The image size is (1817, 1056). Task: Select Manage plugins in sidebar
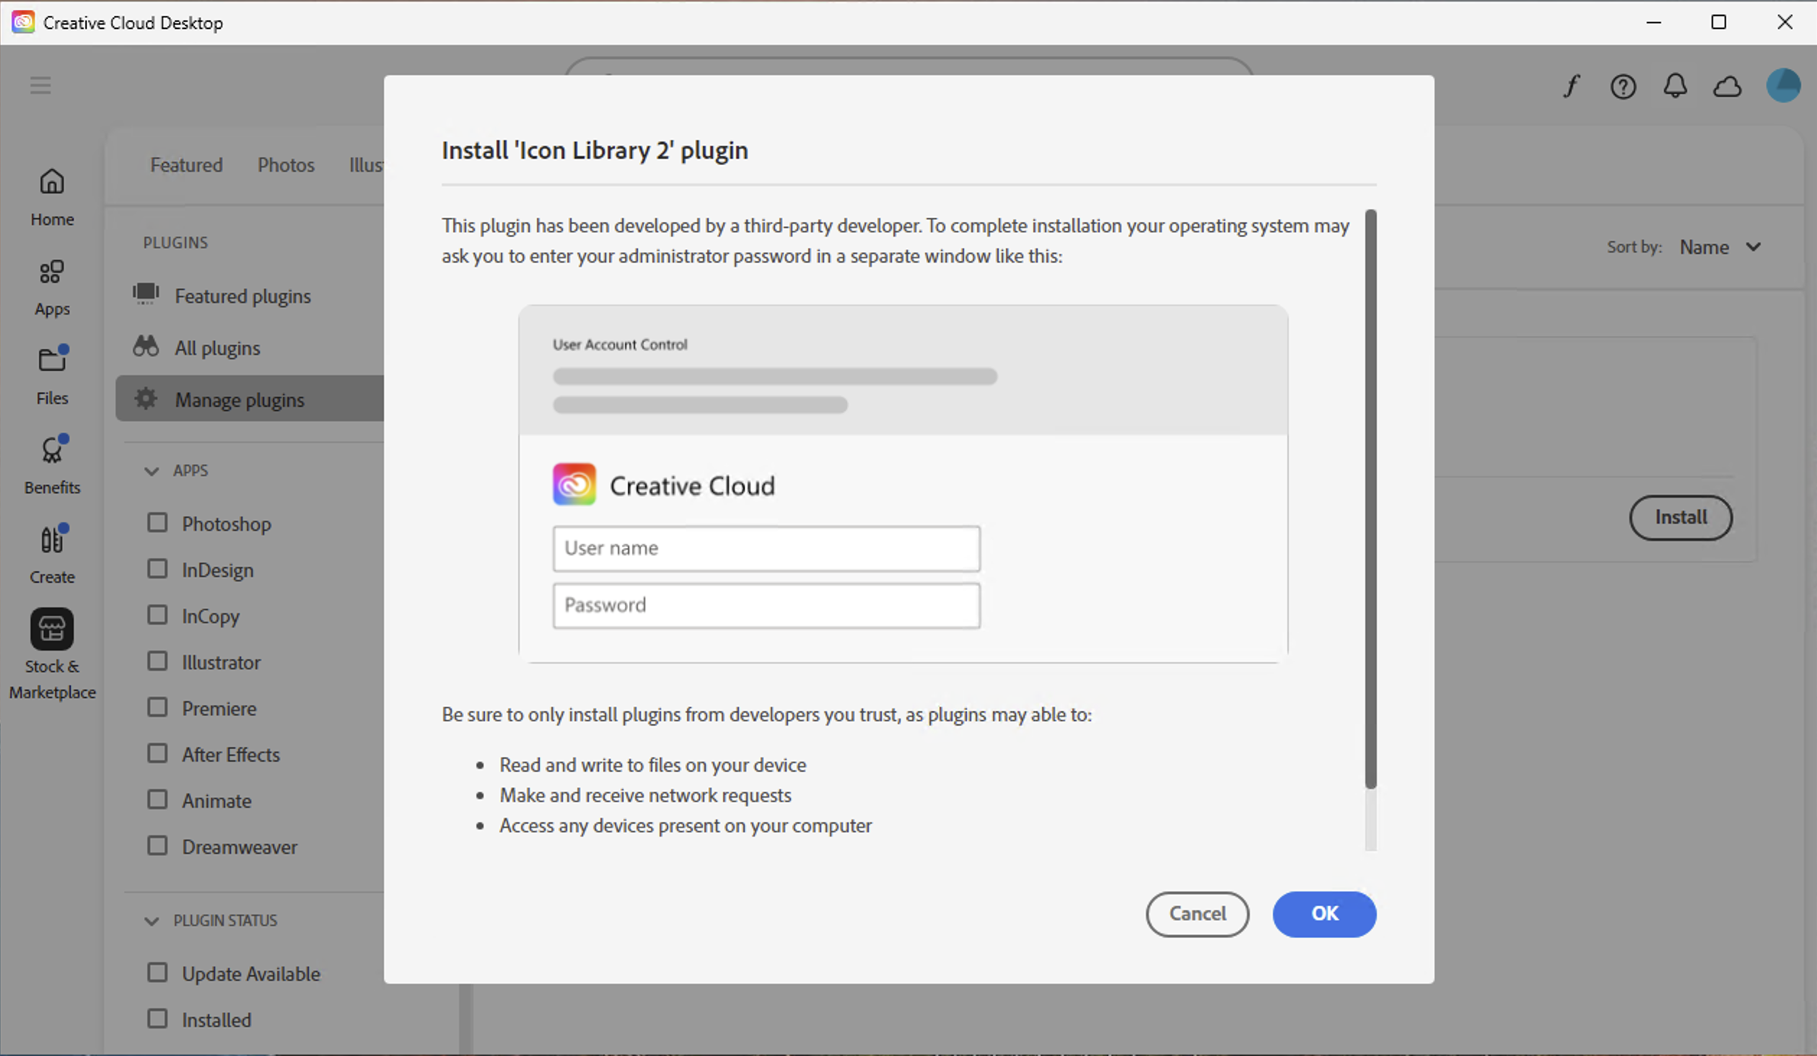[250, 398]
